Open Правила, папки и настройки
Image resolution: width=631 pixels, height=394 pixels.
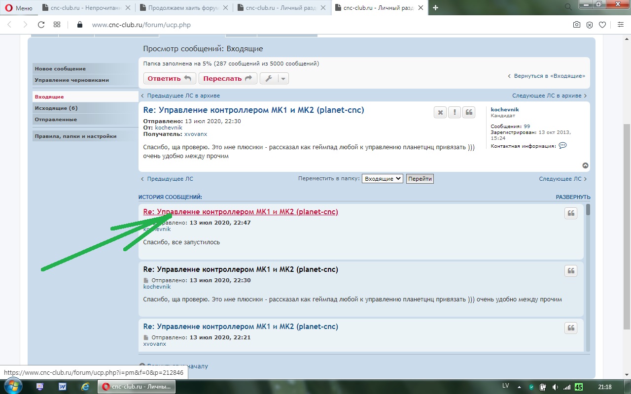pos(85,136)
